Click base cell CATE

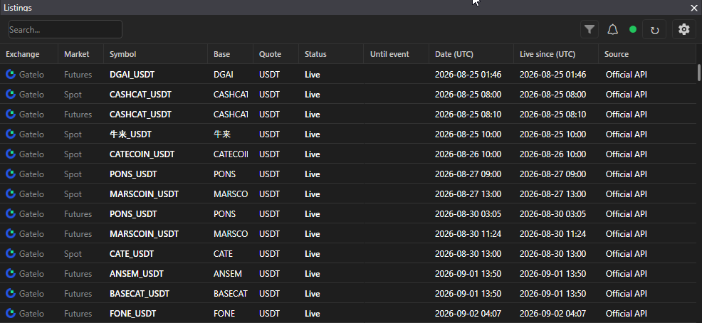[x=223, y=254]
